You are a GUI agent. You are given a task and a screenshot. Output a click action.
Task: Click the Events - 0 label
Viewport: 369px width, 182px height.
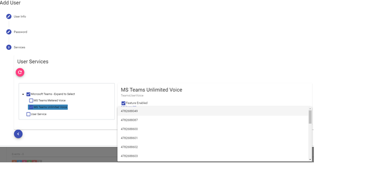click(x=18, y=154)
